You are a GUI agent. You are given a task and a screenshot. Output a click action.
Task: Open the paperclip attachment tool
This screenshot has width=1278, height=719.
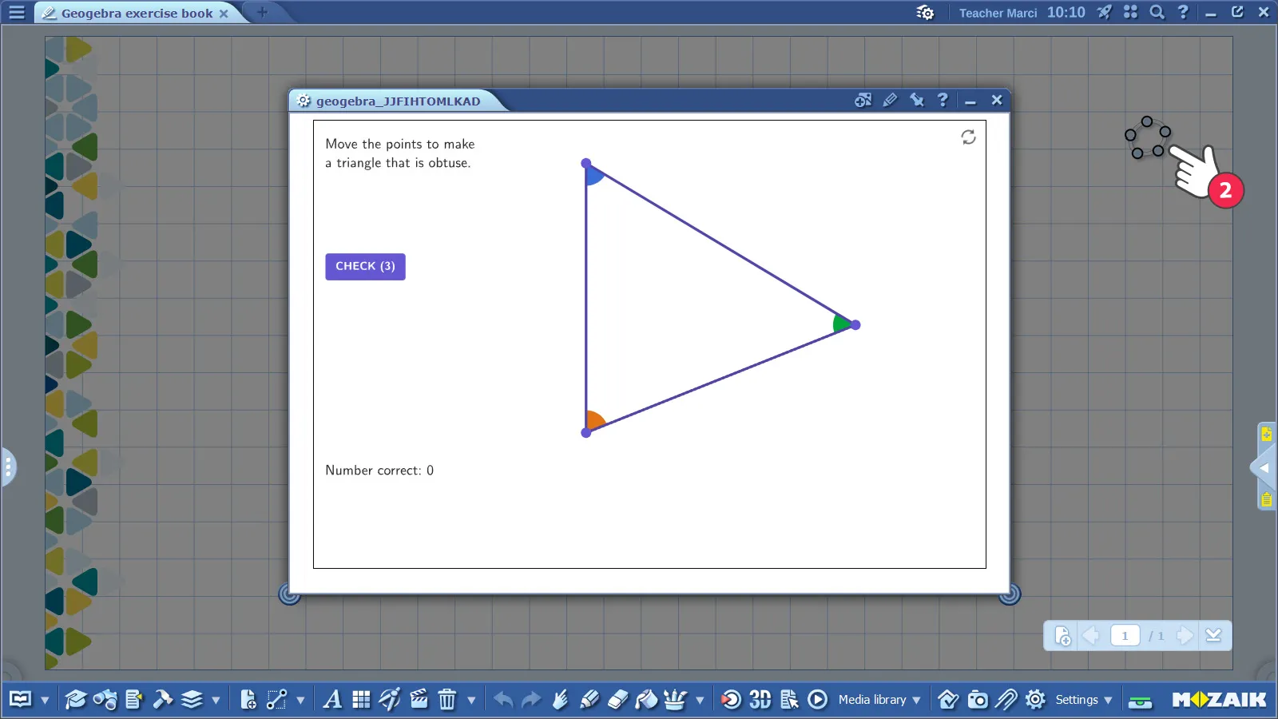1006,700
